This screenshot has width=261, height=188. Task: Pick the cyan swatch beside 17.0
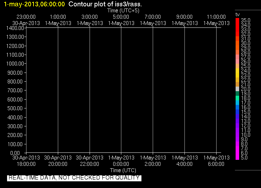pos(237,103)
